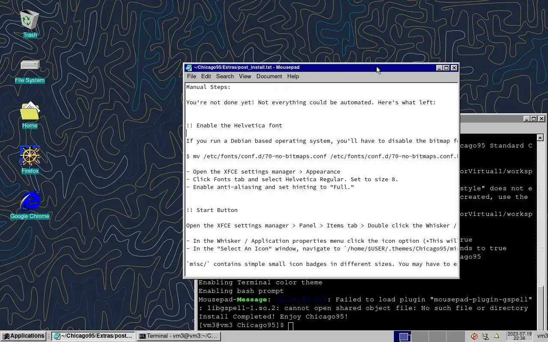Activate the Terminal taskbar button
The height and width of the screenshot is (342, 548).
tap(179, 336)
